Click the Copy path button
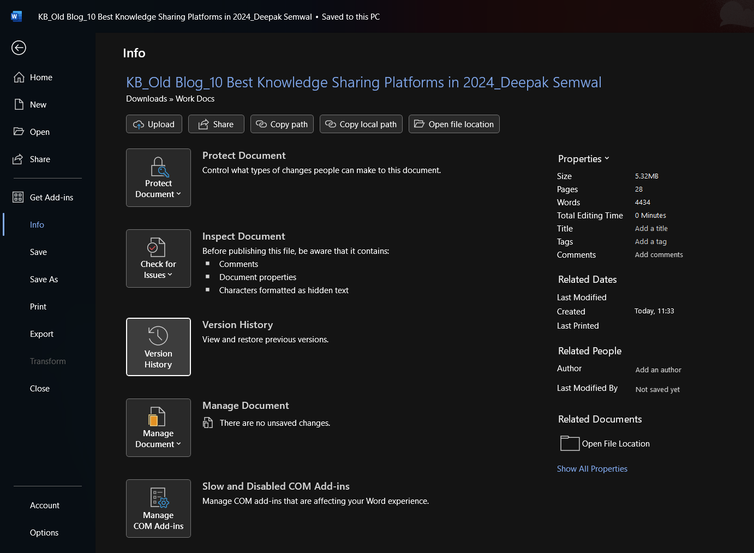The height and width of the screenshot is (553, 754). click(282, 124)
